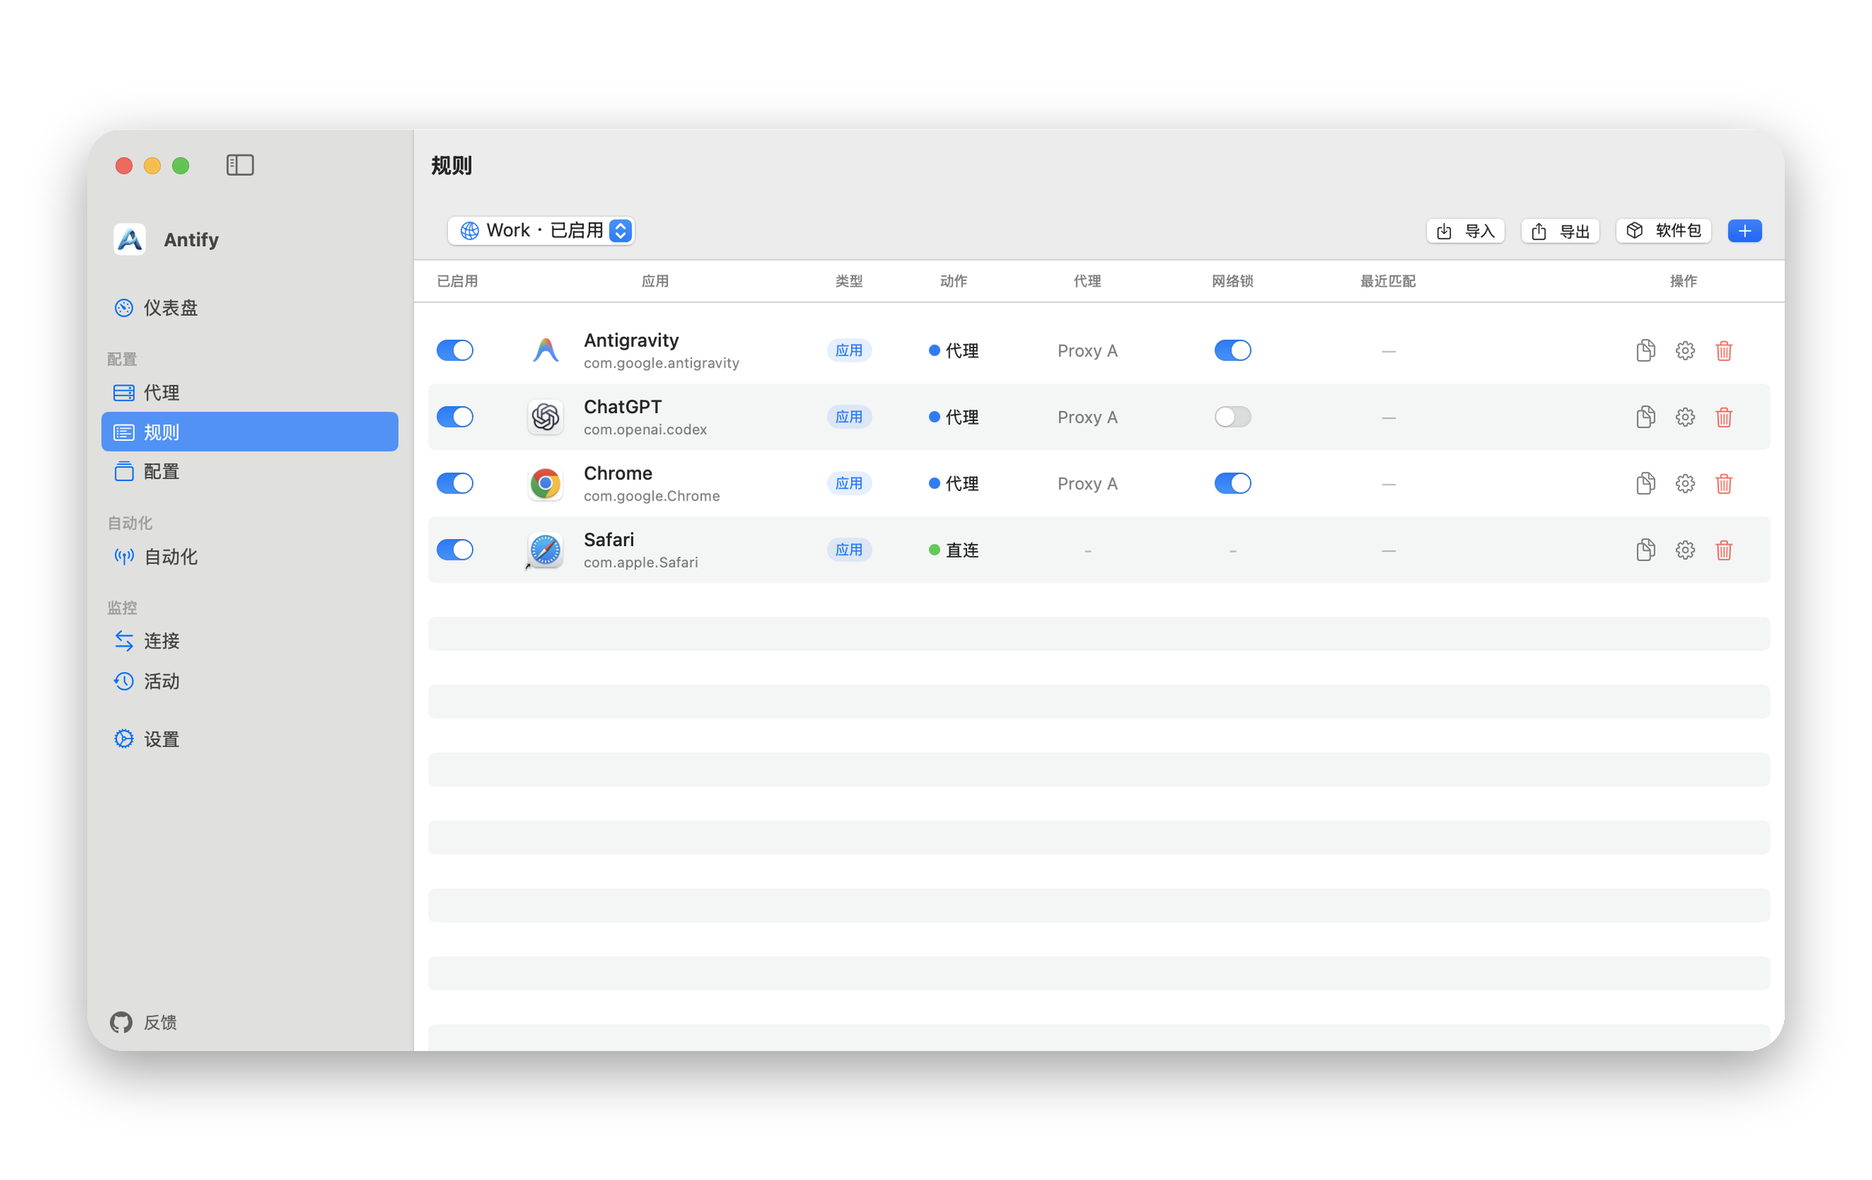Click the Safari app icon

coord(545,551)
